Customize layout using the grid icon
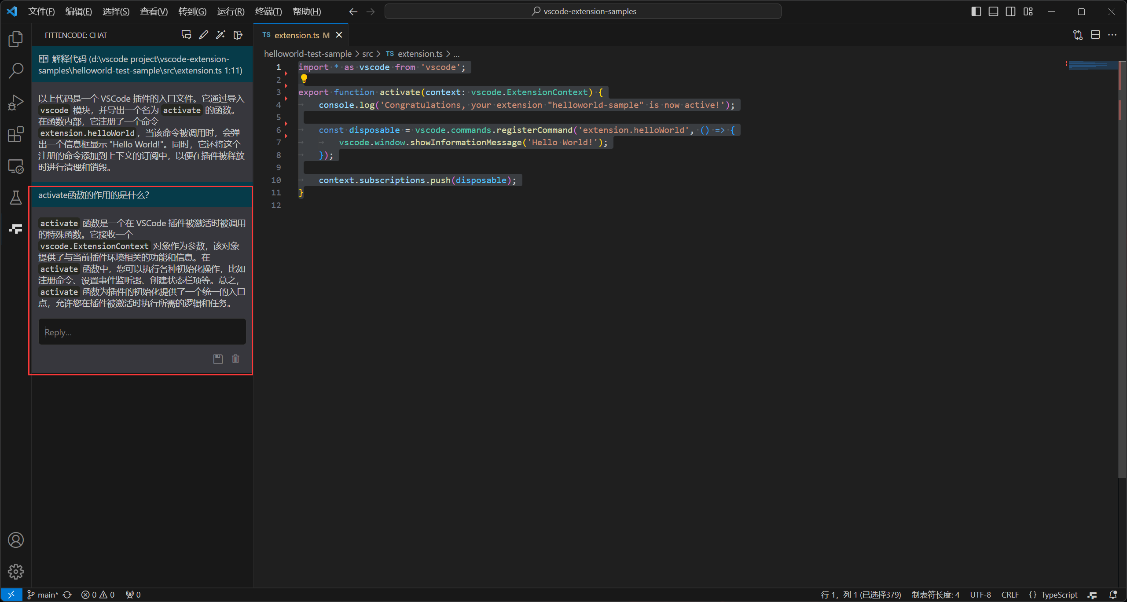 tap(1028, 11)
